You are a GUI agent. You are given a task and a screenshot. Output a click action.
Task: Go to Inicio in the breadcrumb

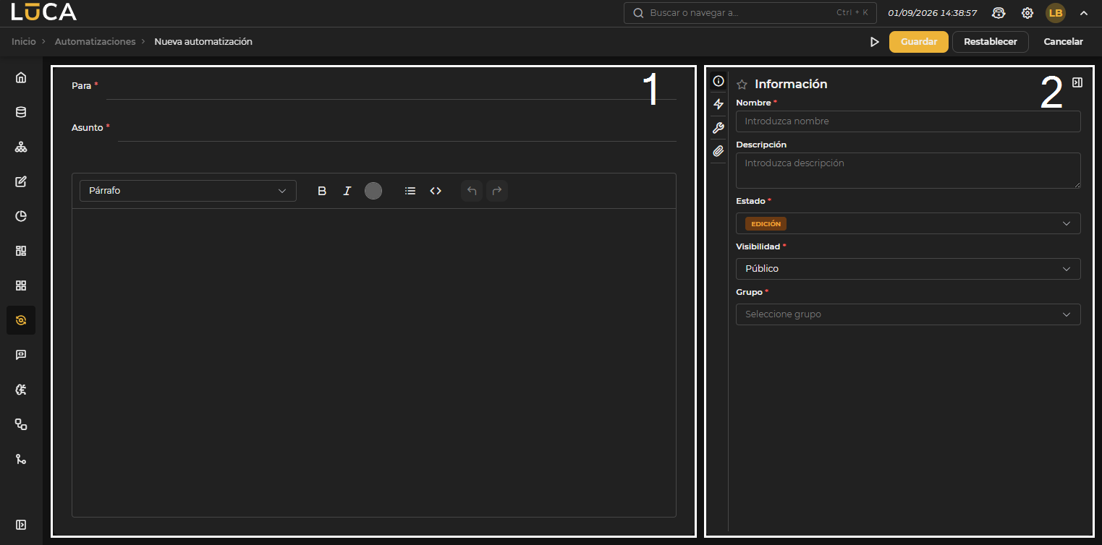tap(23, 42)
